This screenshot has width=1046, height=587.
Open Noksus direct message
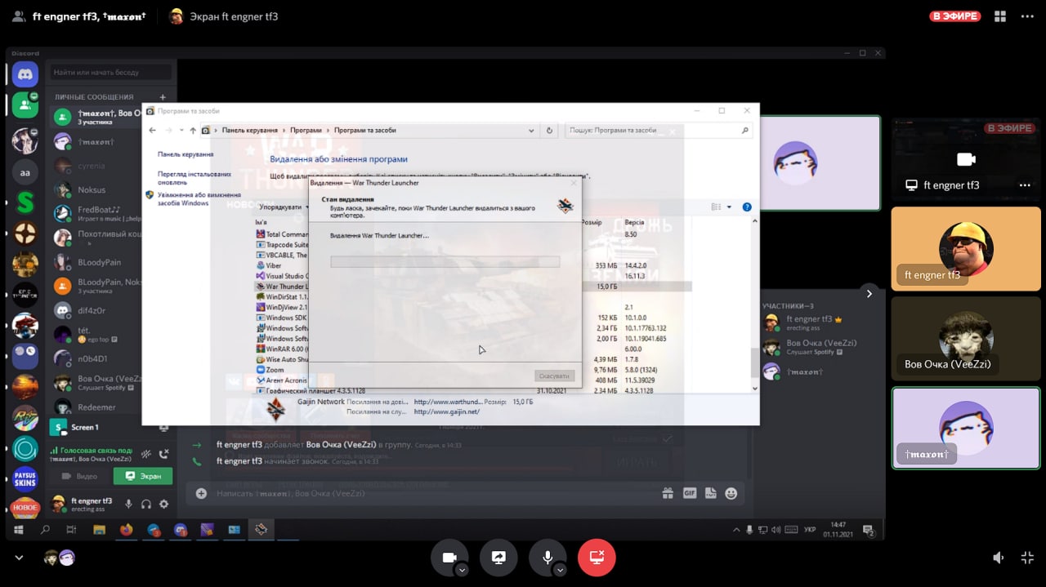tap(96, 189)
